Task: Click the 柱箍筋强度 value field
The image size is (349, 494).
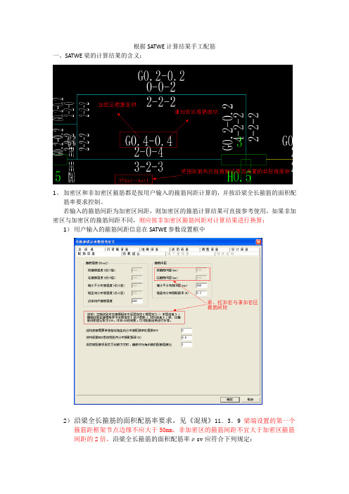Action: click(137, 277)
